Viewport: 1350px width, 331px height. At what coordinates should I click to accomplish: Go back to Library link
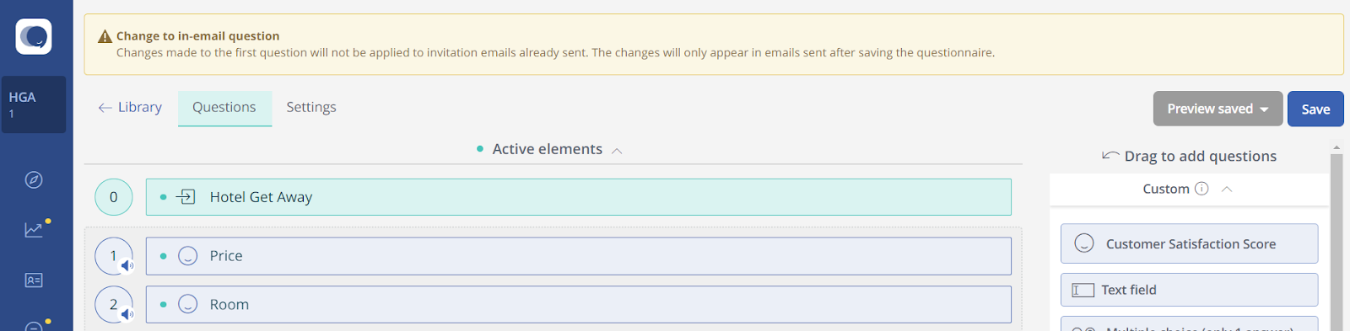(x=130, y=107)
